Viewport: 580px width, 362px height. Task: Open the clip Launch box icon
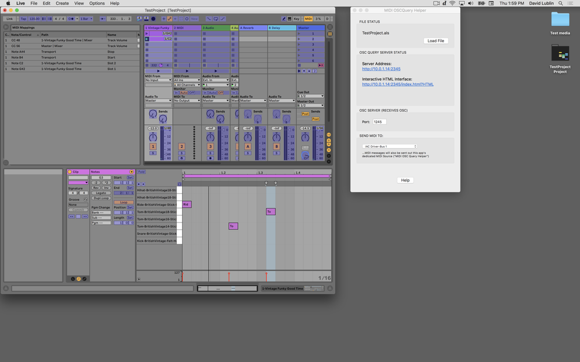coord(73,279)
